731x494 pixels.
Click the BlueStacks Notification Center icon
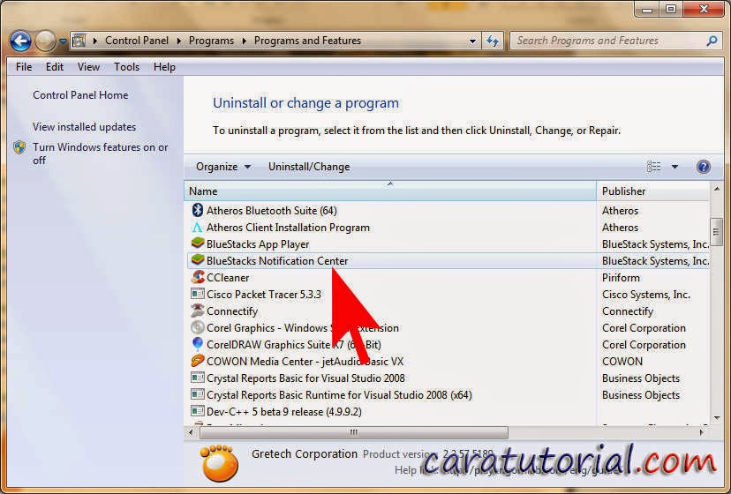point(198,260)
